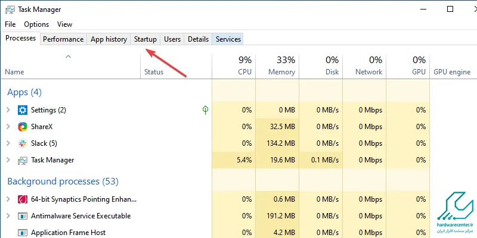Expand the Antimalware Service Executable entry
The height and width of the screenshot is (238, 477).
pos(8,216)
